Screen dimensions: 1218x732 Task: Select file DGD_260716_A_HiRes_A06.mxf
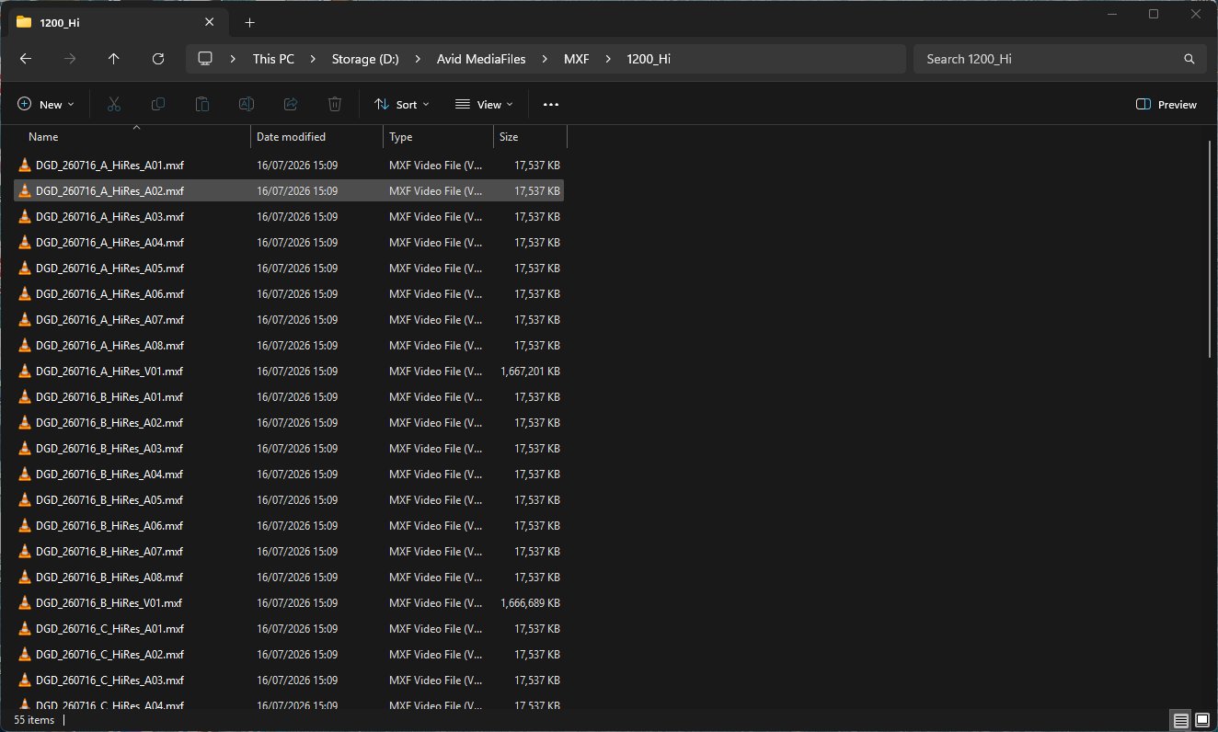click(289, 294)
